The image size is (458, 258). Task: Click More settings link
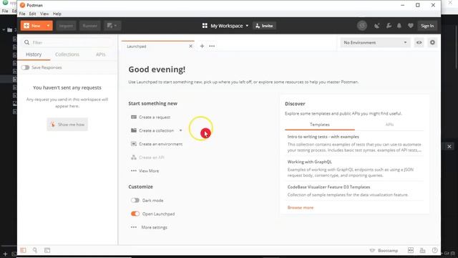155,227
